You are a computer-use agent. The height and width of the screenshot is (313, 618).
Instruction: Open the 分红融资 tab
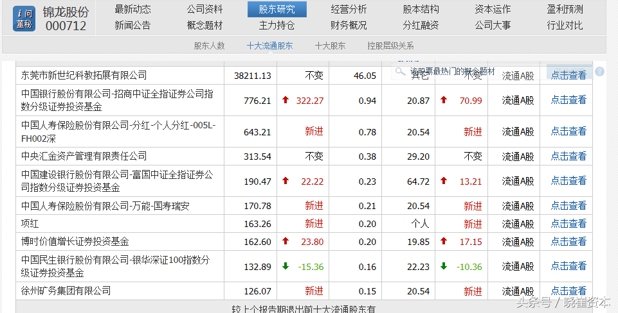[421, 26]
